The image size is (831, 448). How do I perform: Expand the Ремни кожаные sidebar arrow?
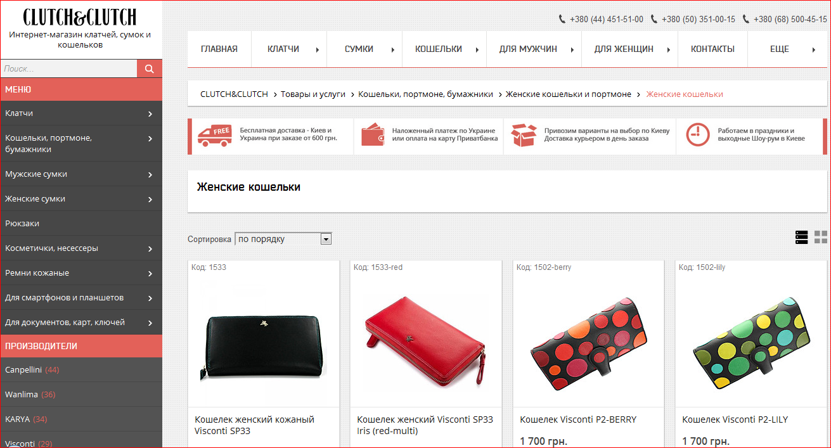[150, 274]
